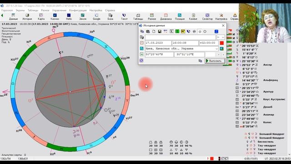Open the Разное toolbar button
The image size is (291, 164).
pyautogui.click(x=152, y=16)
